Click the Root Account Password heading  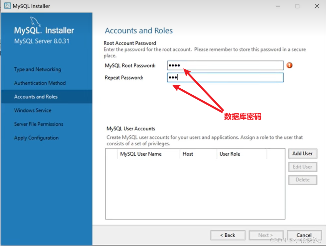(x=130, y=43)
